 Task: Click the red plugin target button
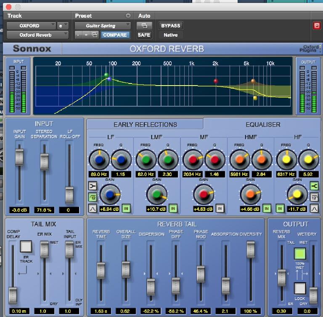(317, 26)
